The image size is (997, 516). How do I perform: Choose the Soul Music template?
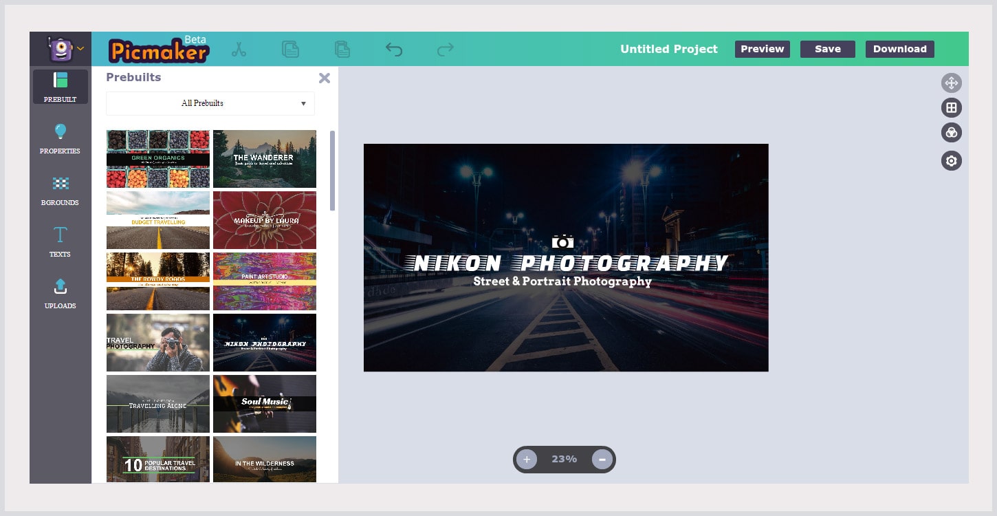pyautogui.click(x=265, y=404)
